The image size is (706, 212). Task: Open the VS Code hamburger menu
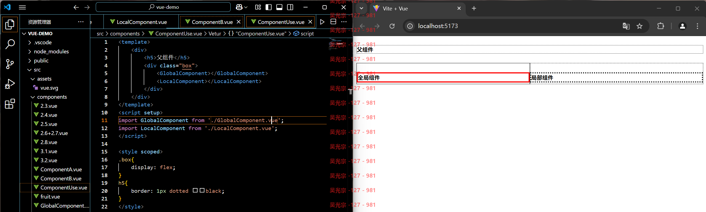pyautogui.click(x=22, y=7)
